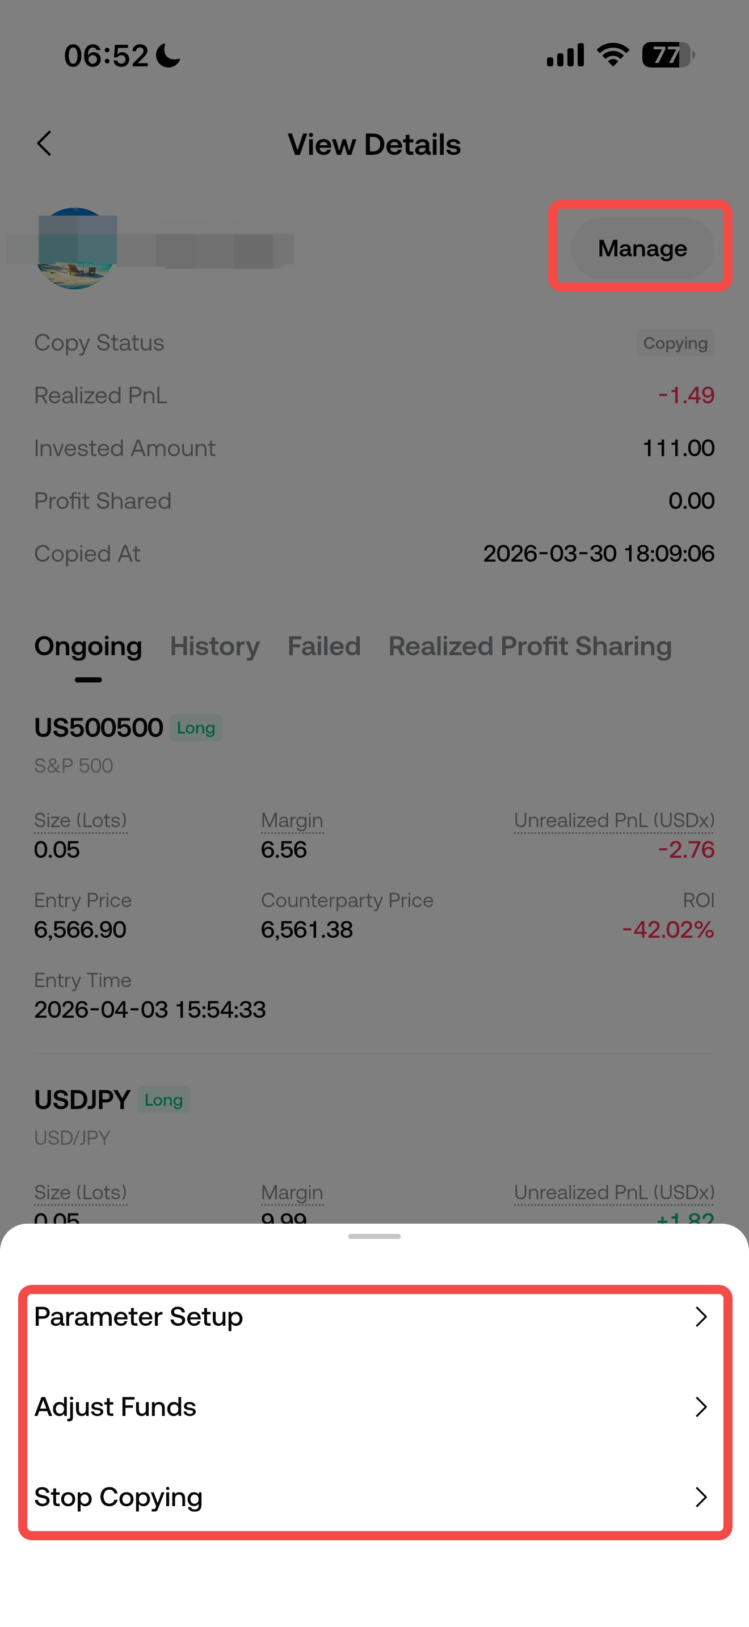Tap the battery status icon

(x=668, y=55)
